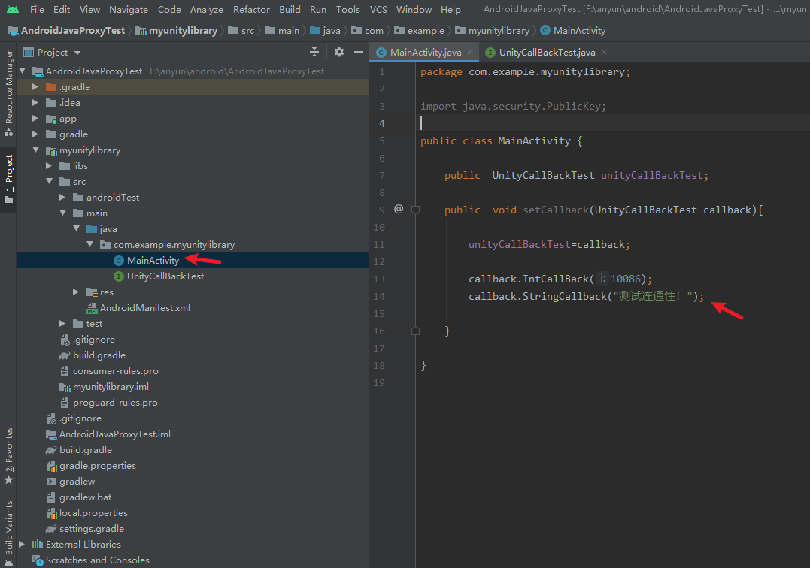Viewport: 810px width, 568px height.
Task: Open the Analyze menu
Action: click(x=207, y=9)
